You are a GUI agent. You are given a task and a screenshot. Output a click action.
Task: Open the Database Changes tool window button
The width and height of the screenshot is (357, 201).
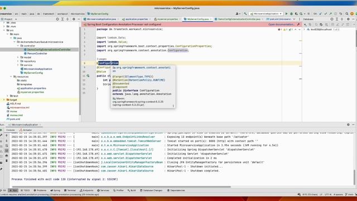pos(151,190)
